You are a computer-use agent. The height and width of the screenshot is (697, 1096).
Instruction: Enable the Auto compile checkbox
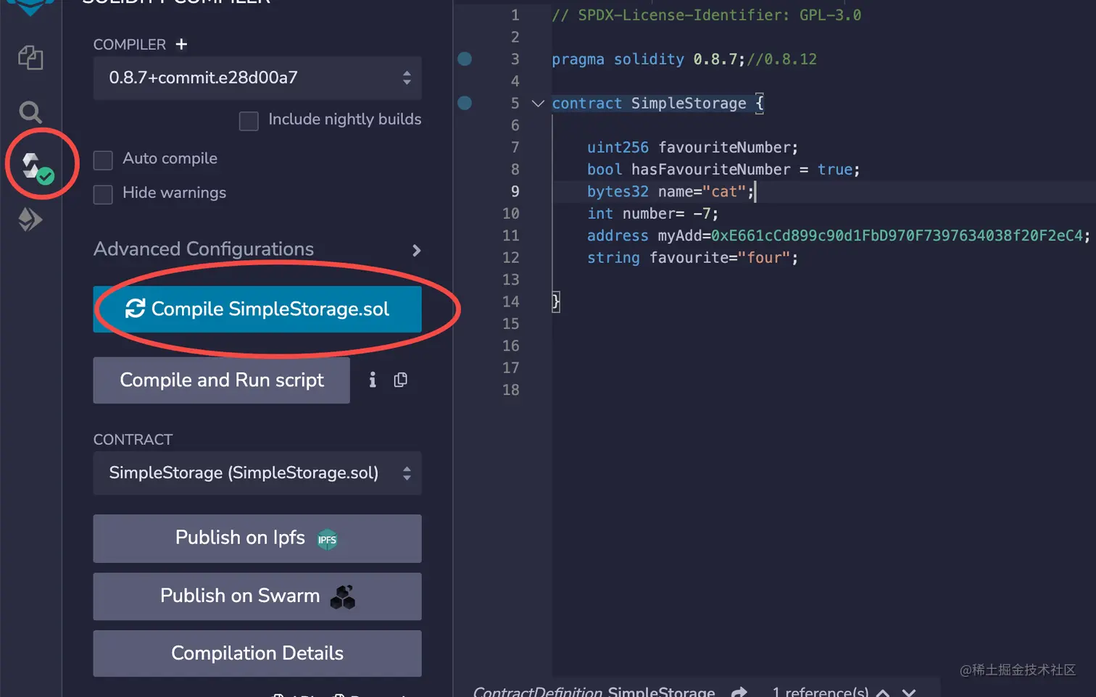103,160
